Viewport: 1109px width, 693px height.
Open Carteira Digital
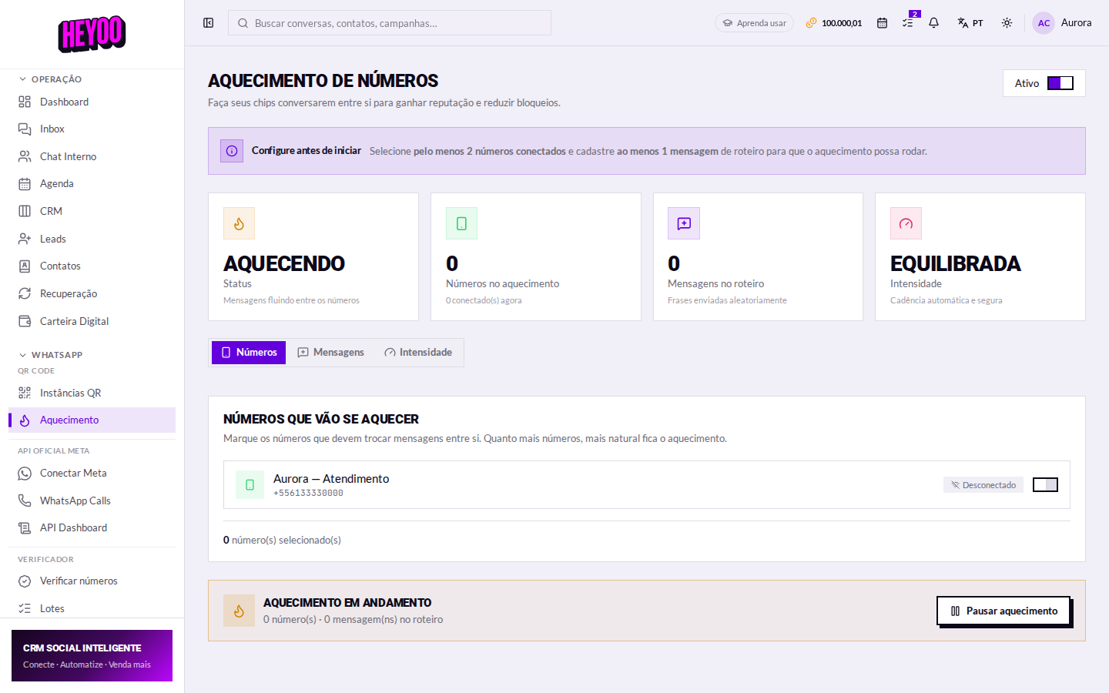pos(92,321)
